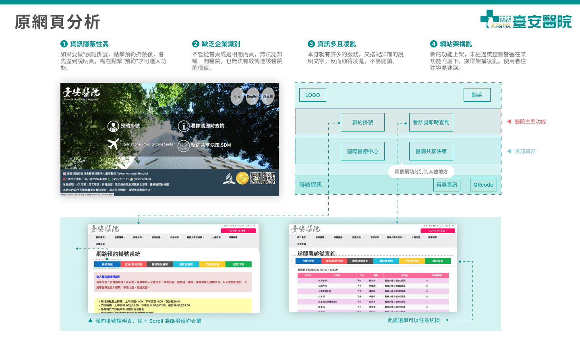Open 企業永續 menu on 網路預約掛號系統 page
580x341 pixels.
click(x=100, y=244)
